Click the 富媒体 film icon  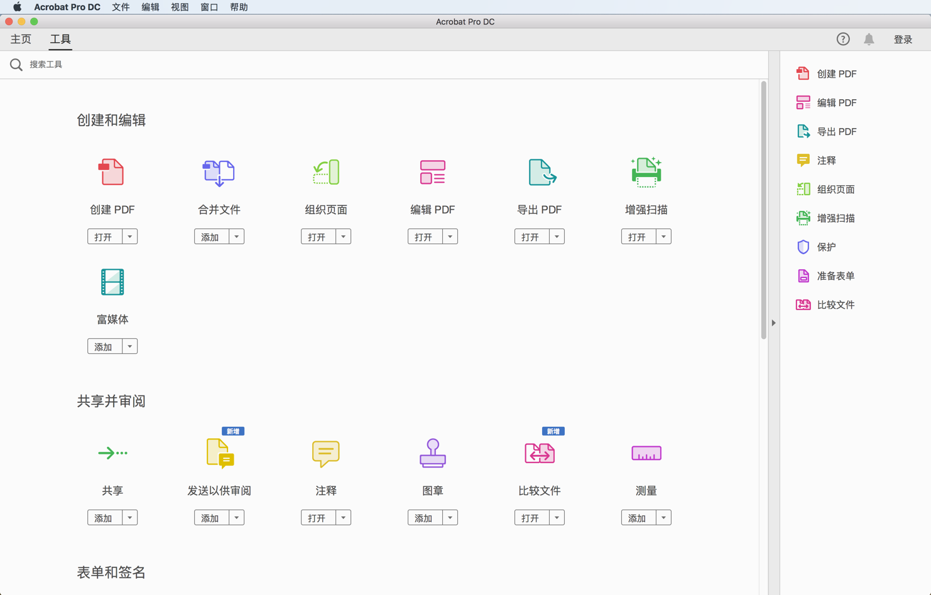point(112,282)
